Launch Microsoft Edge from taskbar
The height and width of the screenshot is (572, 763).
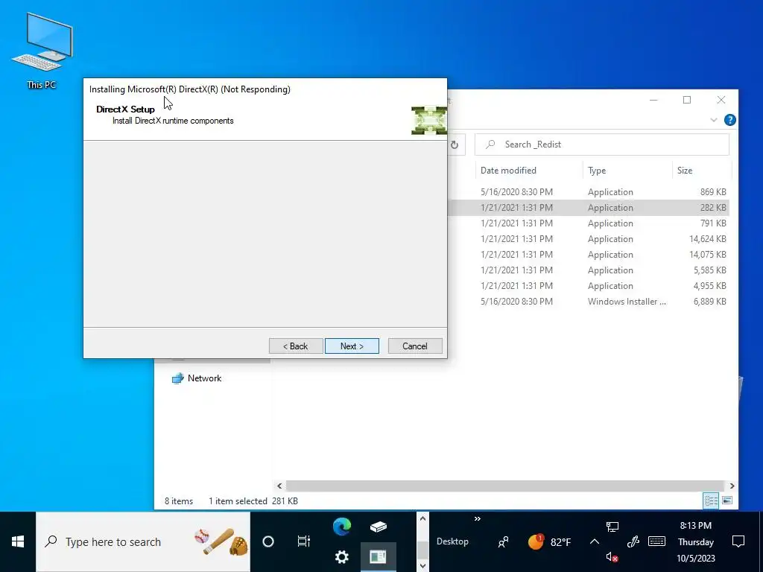coord(342,527)
